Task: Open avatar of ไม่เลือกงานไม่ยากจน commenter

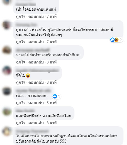Action: (x=7, y=131)
